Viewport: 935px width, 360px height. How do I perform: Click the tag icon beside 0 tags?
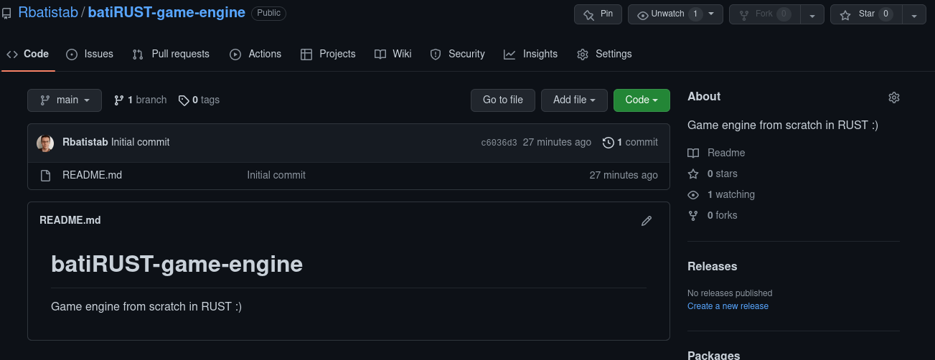184,100
